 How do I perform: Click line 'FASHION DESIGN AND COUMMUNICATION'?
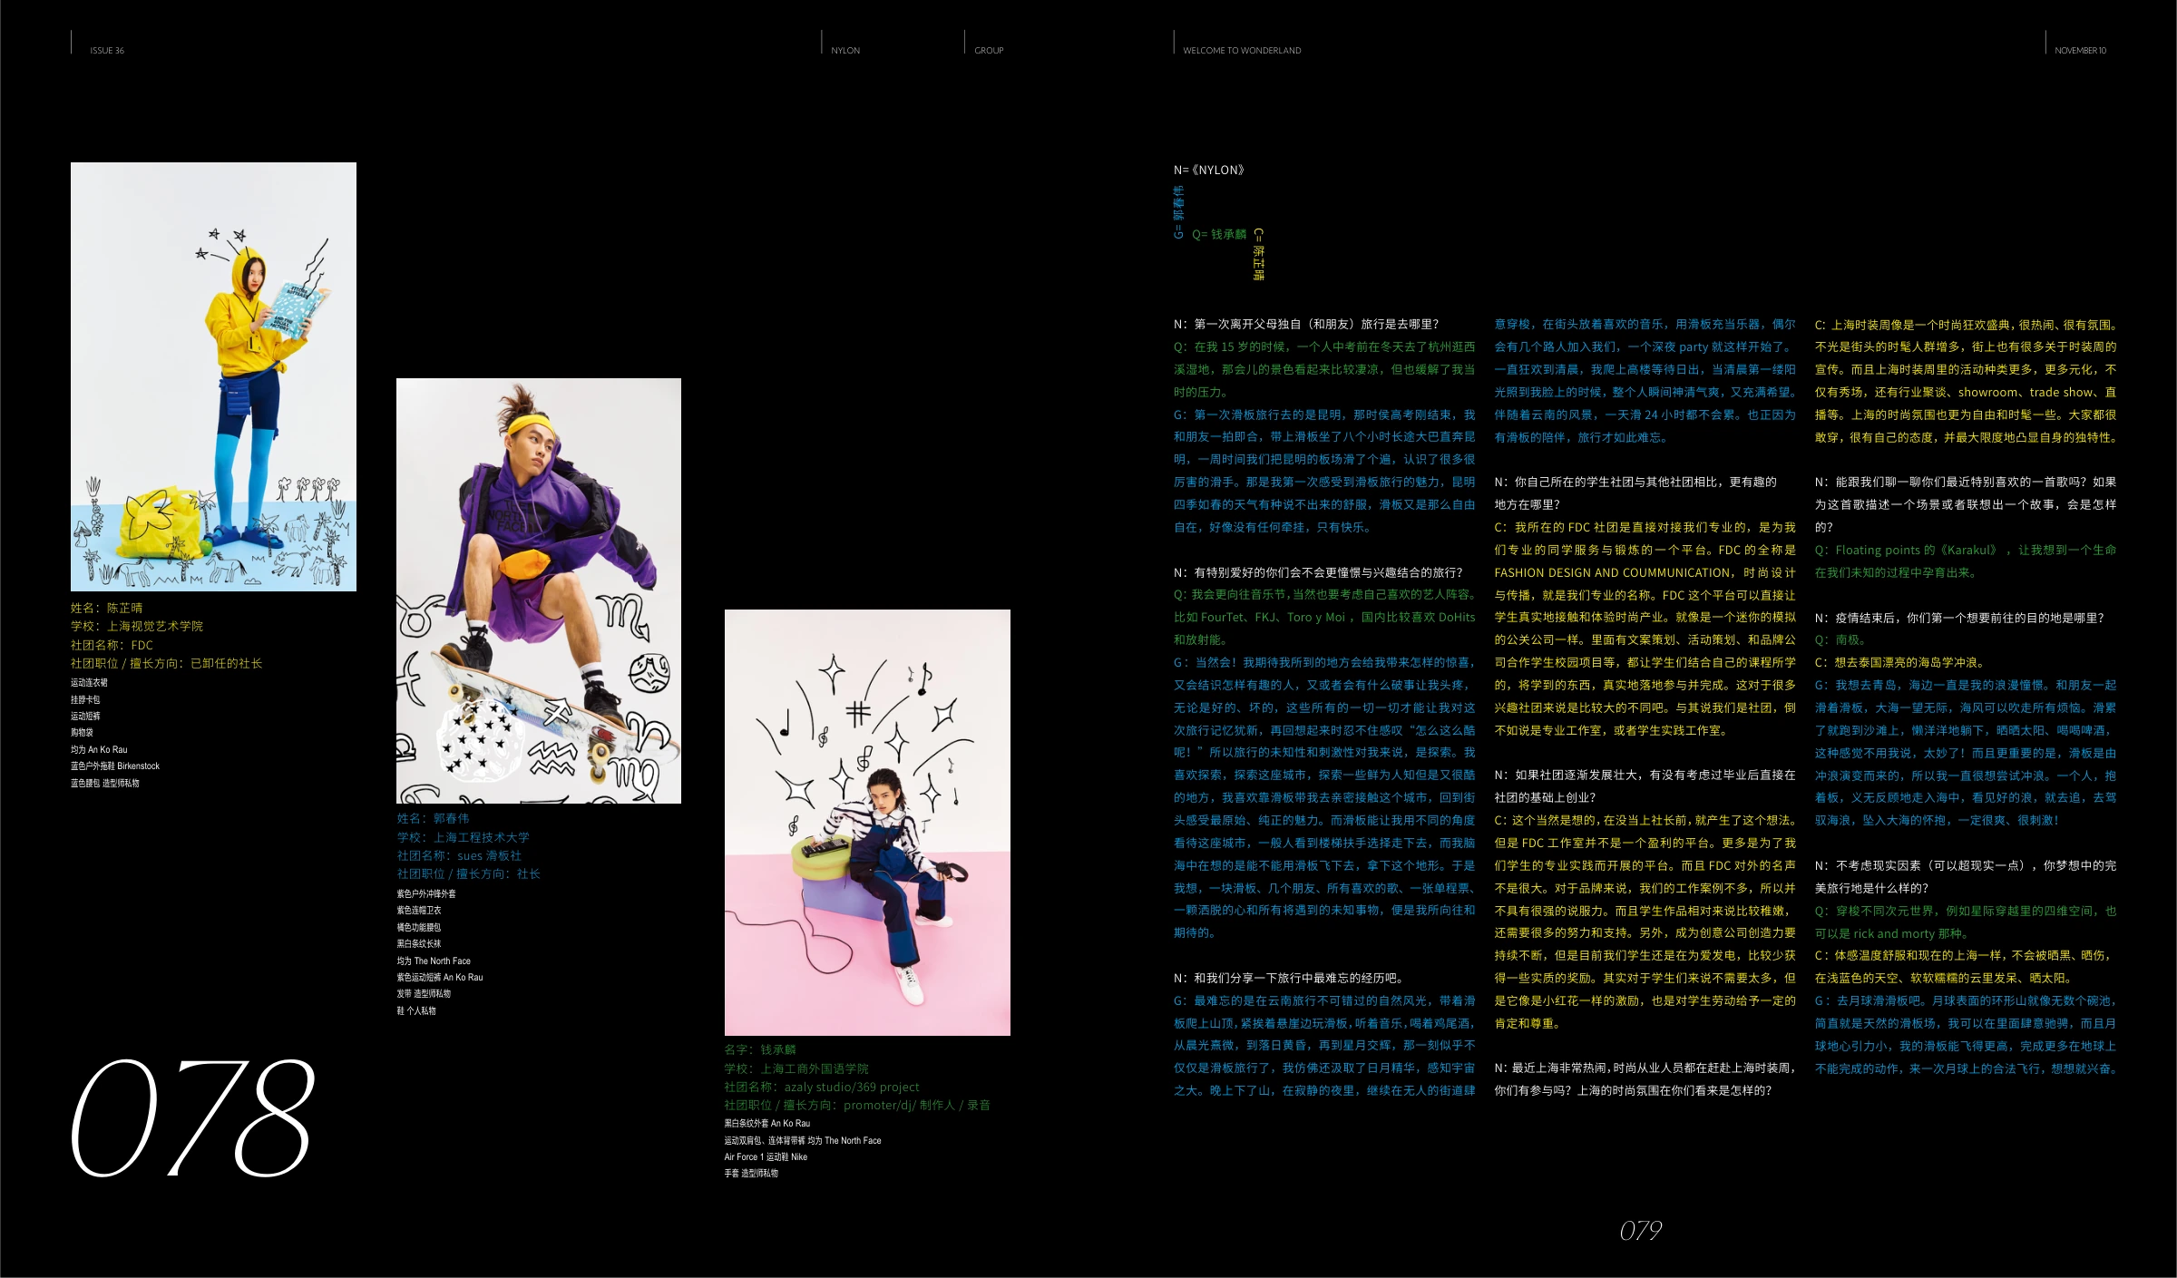click(x=1613, y=572)
